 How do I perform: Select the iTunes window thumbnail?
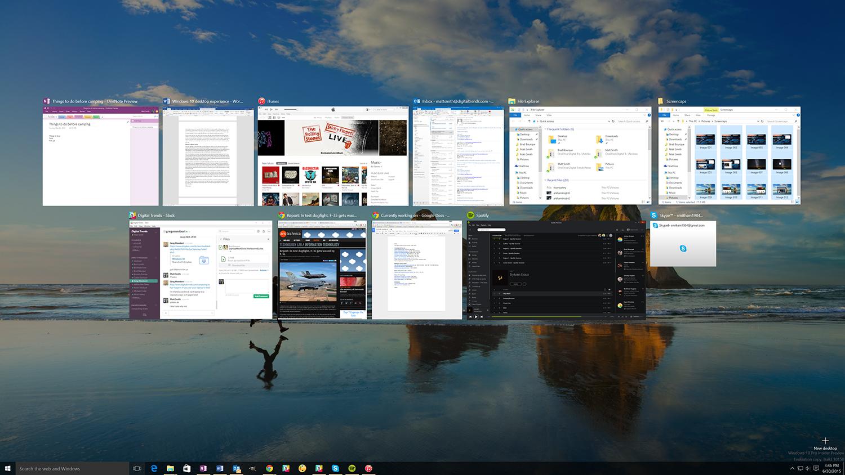click(x=333, y=156)
